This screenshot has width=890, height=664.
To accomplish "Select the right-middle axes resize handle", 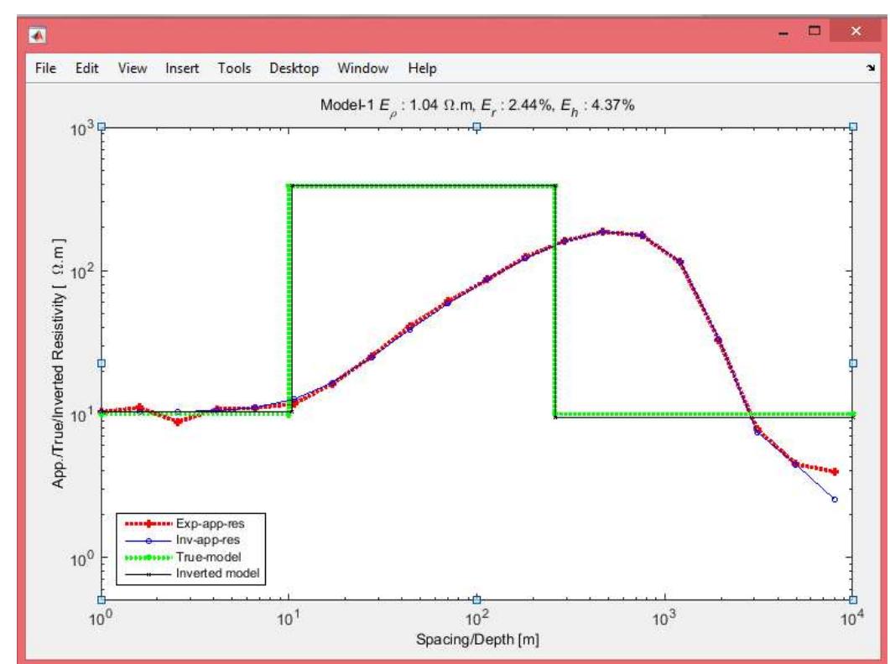I will (x=853, y=363).
